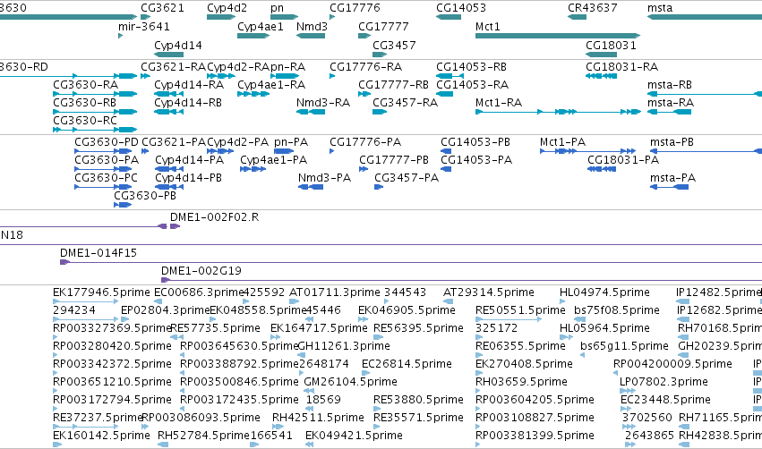The height and width of the screenshot is (449, 762).
Task: Select the CG18031-RA transcript label
Action: (622, 66)
